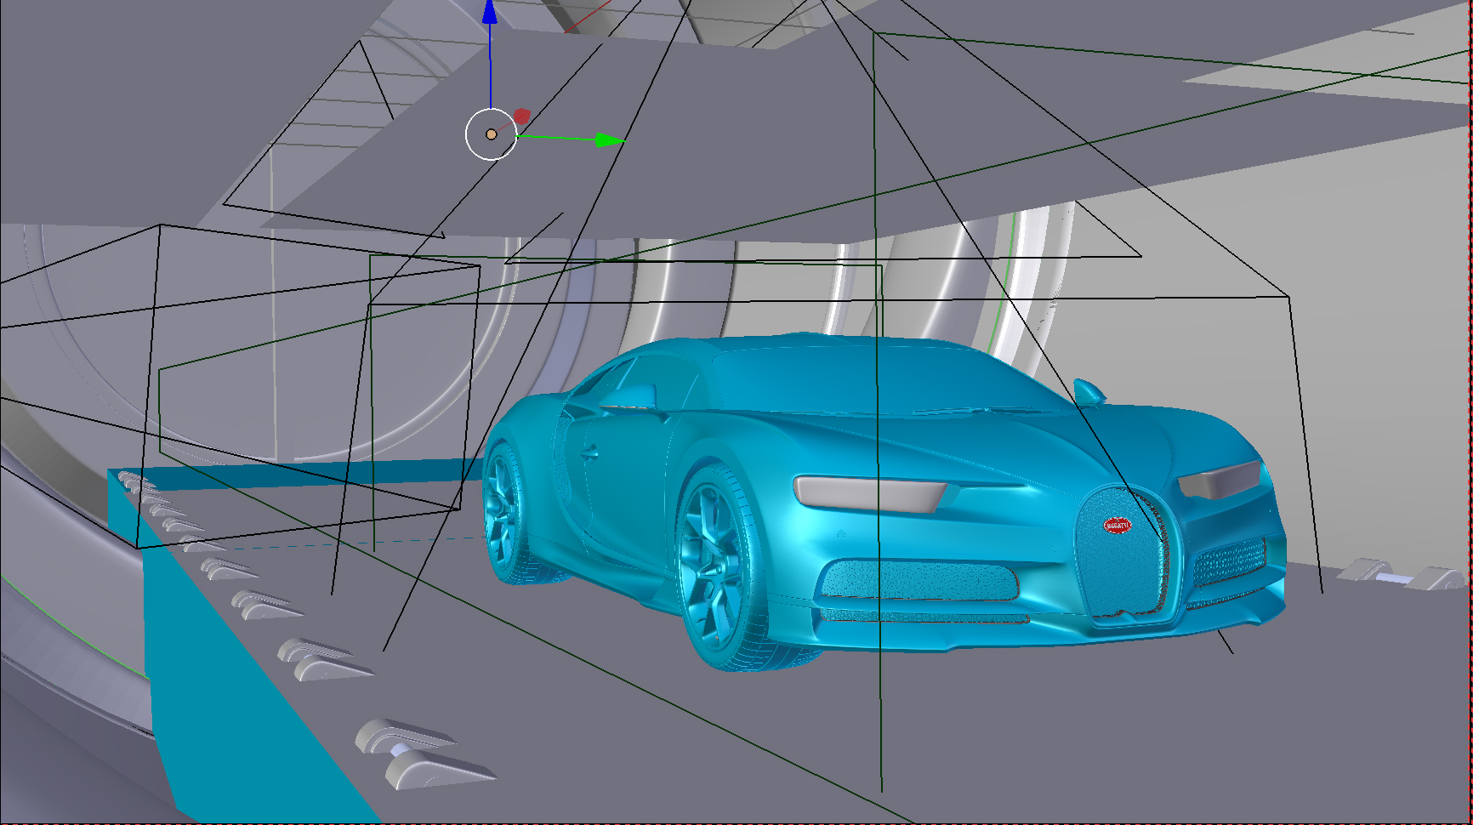
Task: Click the headlight above the front wheel
Action: tap(870, 492)
